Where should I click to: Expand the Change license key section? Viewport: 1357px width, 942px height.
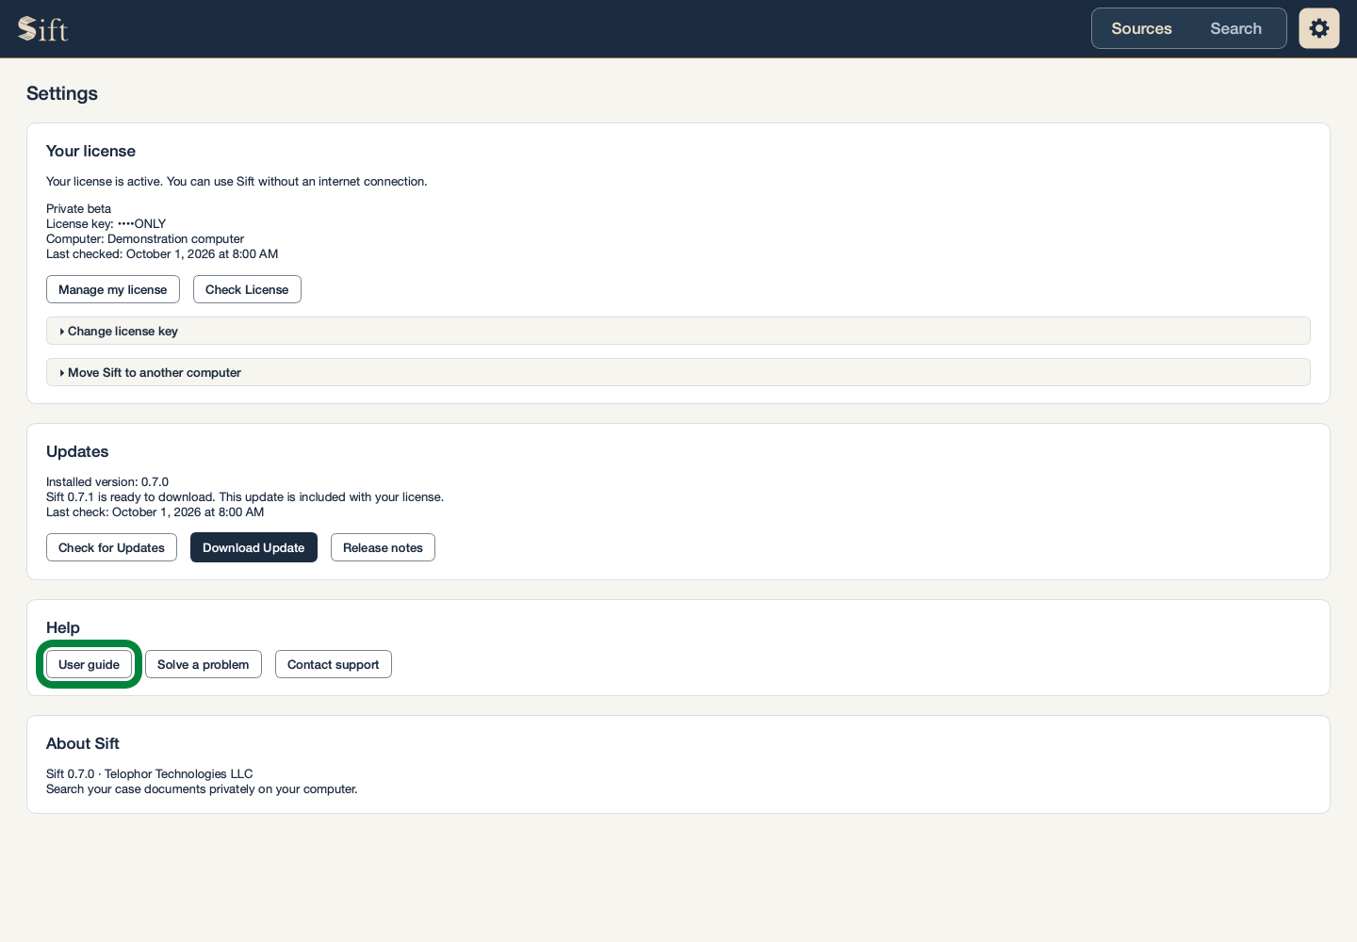pos(678,331)
